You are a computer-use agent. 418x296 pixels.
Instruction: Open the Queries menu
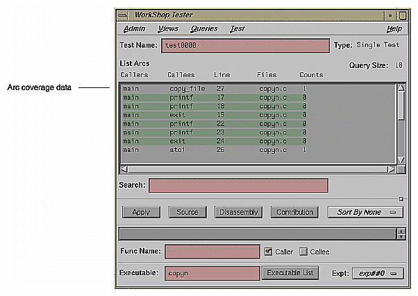click(x=204, y=29)
